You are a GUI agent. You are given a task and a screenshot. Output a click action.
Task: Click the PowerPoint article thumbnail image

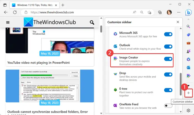[x=50, y=40]
